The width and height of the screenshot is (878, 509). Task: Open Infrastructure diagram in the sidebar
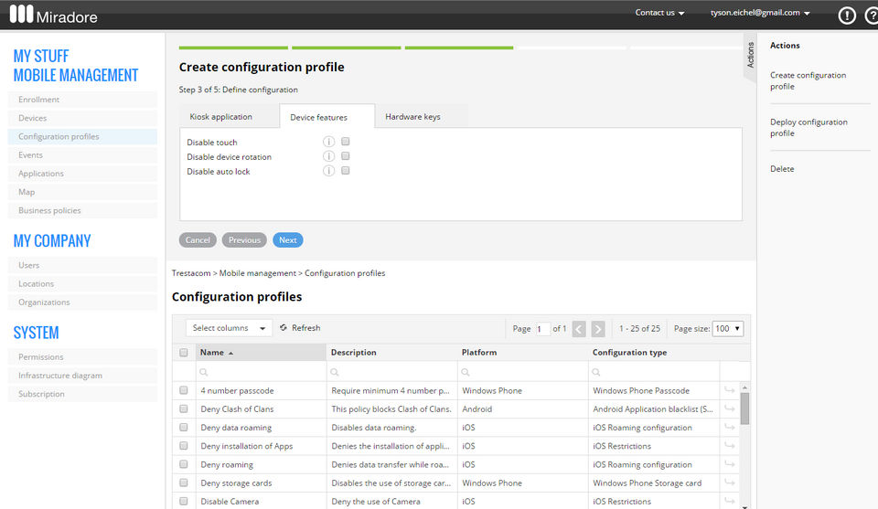(x=82, y=376)
